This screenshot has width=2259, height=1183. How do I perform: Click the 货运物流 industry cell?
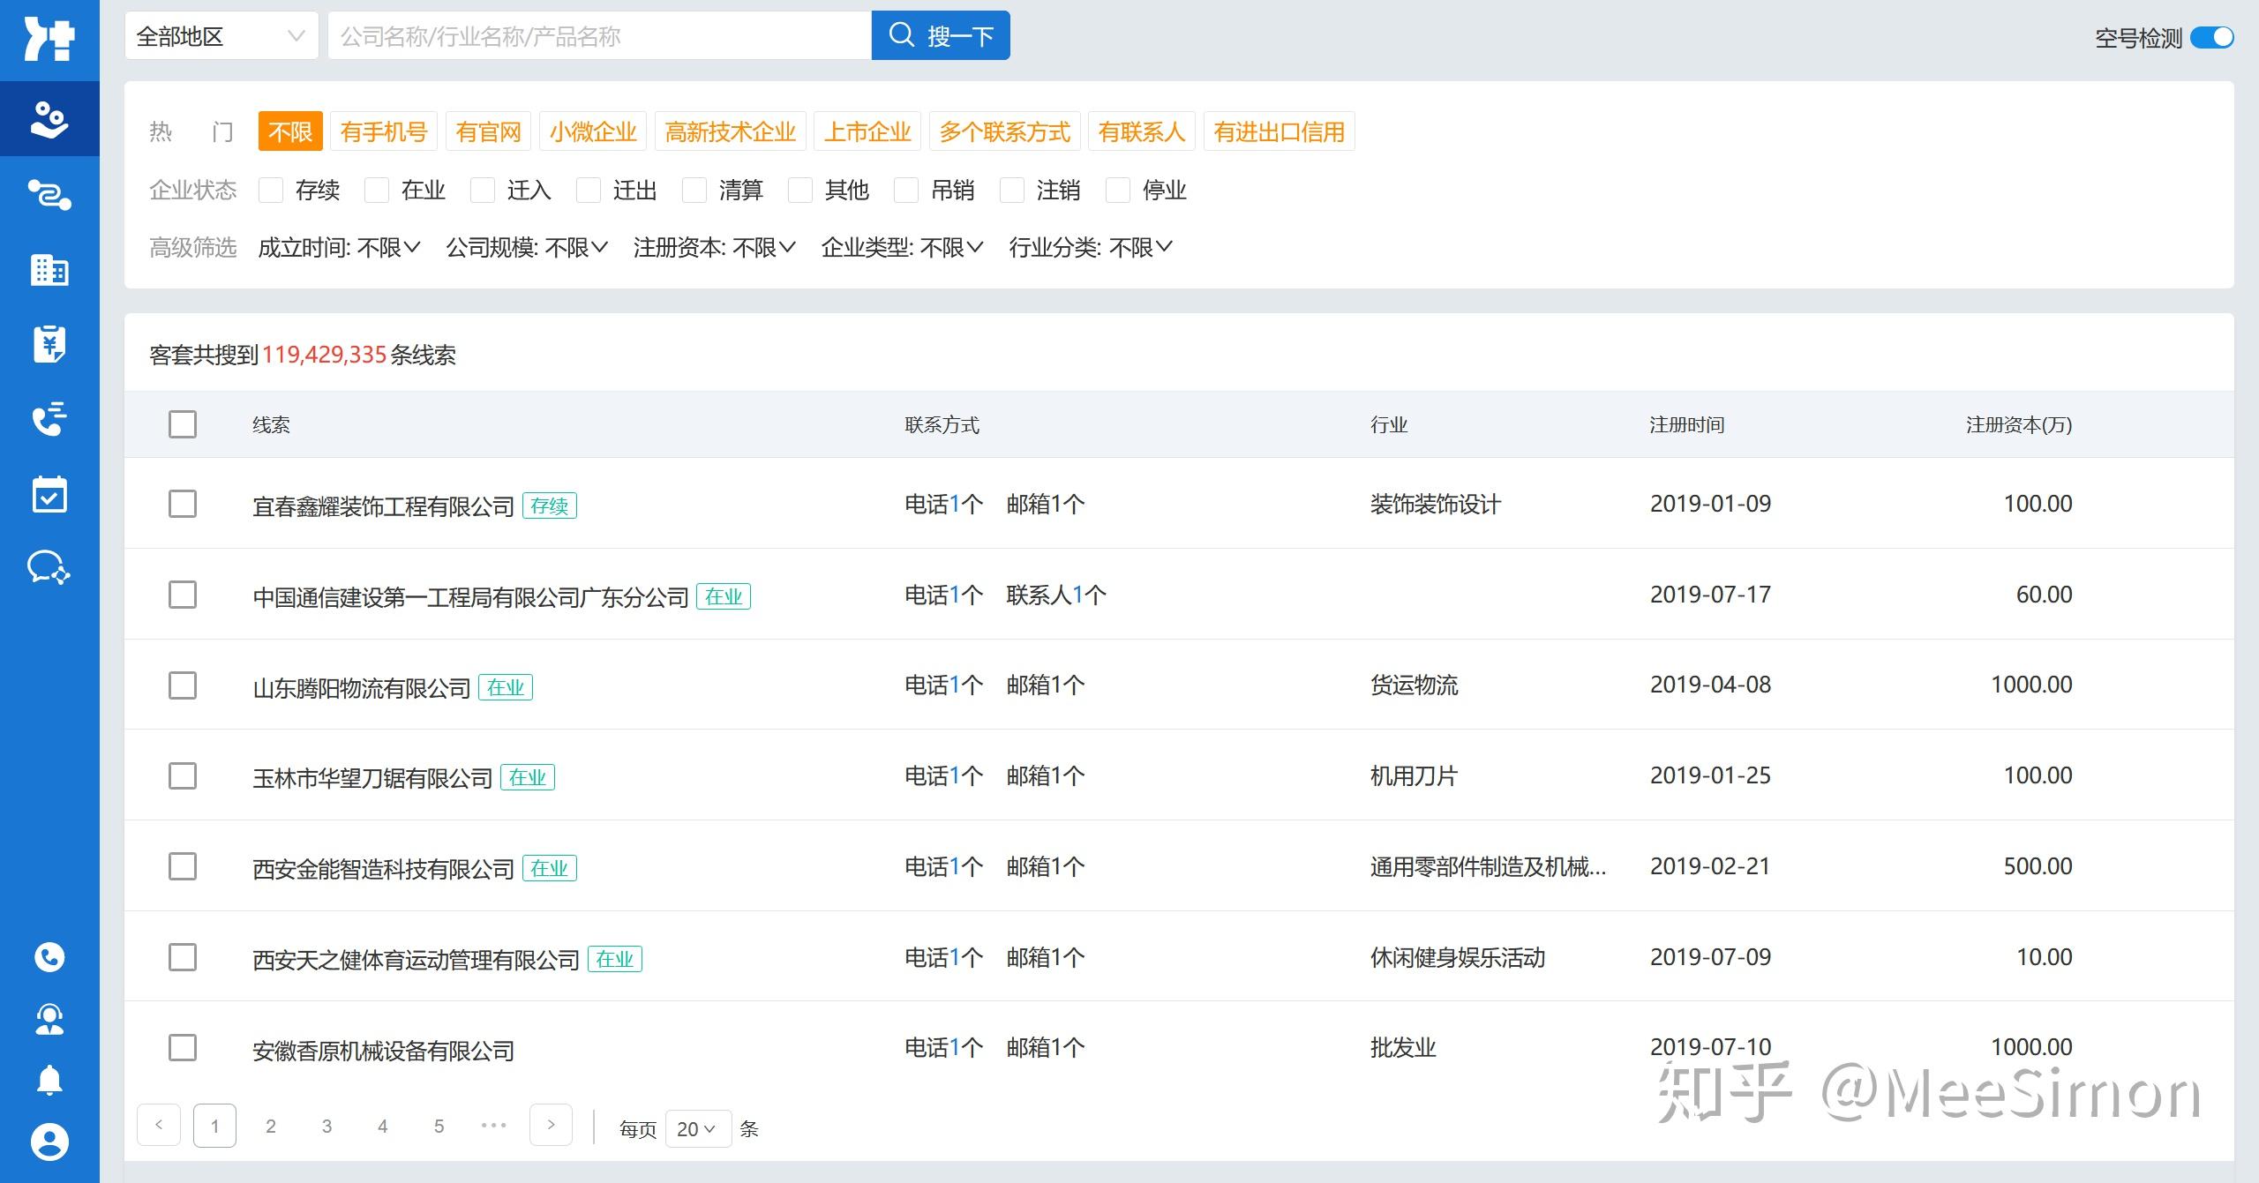tap(1414, 685)
